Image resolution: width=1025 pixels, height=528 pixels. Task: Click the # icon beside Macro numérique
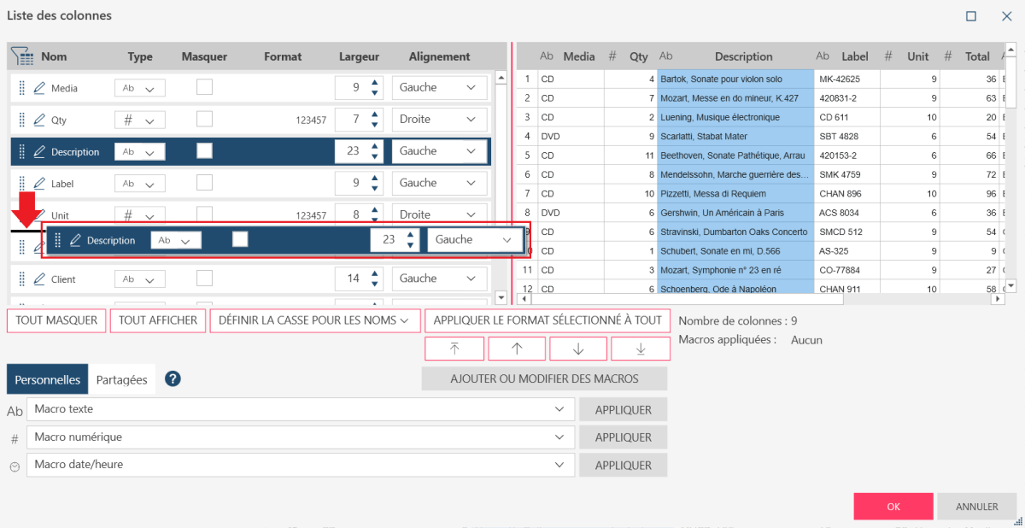15,438
